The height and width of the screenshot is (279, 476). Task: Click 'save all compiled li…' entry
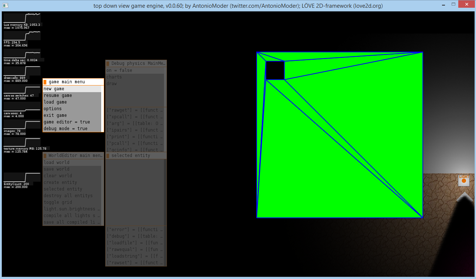(x=72, y=222)
